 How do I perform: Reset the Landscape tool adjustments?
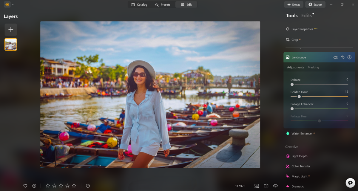click(x=343, y=57)
